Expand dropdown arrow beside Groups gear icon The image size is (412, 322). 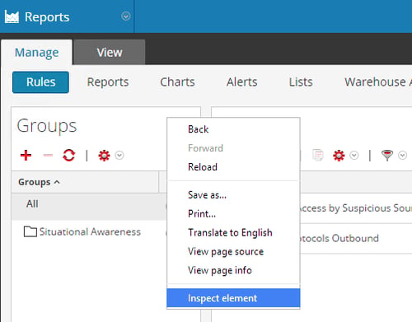pos(119,156)
